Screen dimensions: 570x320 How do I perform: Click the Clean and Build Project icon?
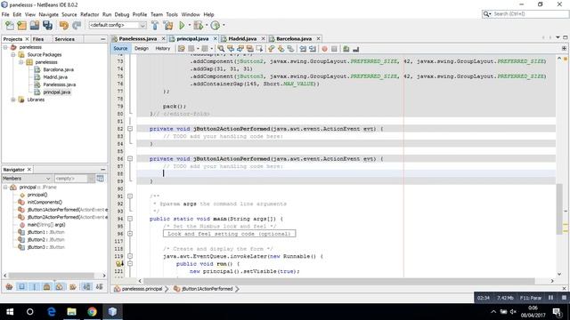click(x=168, y=26)
